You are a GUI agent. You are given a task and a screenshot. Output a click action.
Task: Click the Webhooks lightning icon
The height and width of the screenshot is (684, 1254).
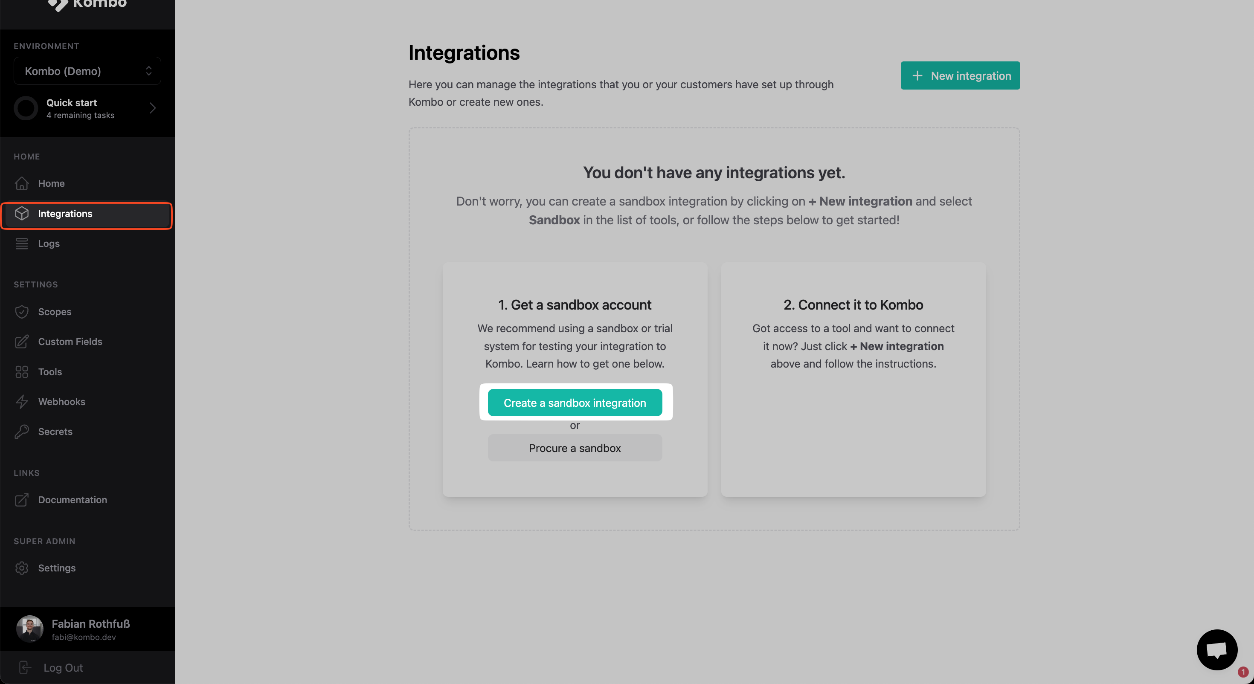[x=22, y=402]
